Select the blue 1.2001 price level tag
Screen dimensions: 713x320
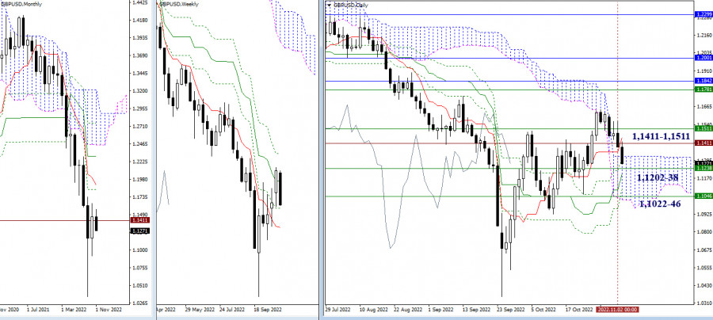(700, 58)
